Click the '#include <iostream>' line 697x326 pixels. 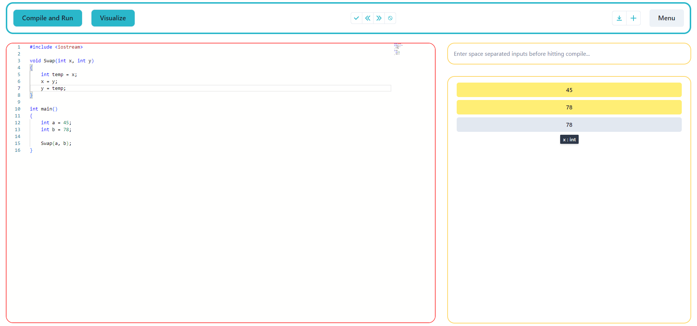click(56, 47)
